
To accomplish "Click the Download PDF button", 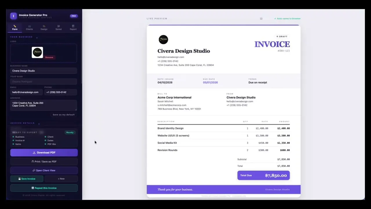I will pyautogui.click(x=44, y=153).
